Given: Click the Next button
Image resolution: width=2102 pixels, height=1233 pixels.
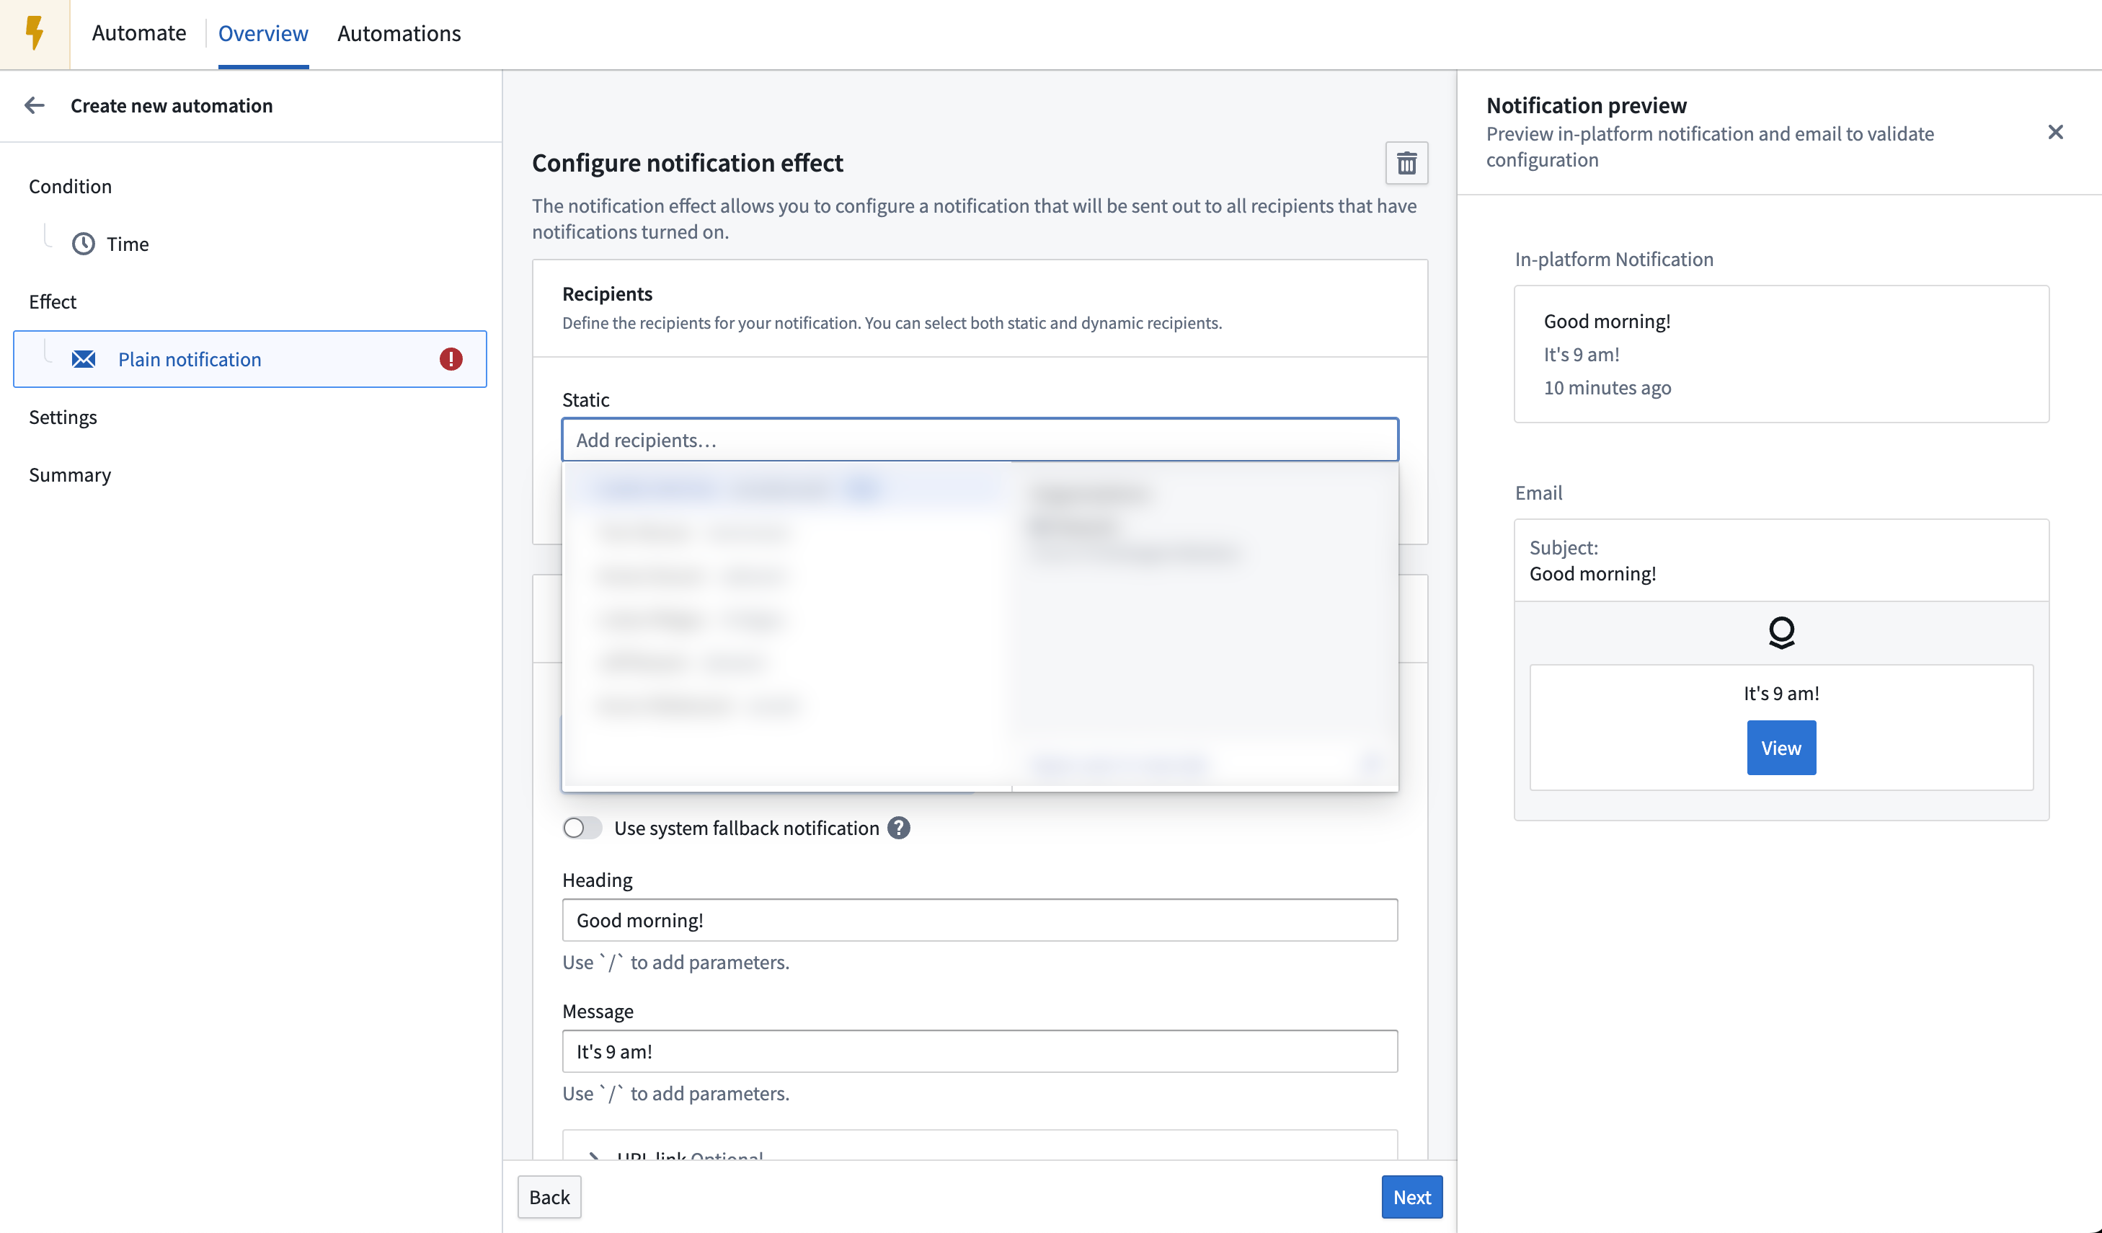Looking at the screenshot, I should (x=1411, y=1196).
